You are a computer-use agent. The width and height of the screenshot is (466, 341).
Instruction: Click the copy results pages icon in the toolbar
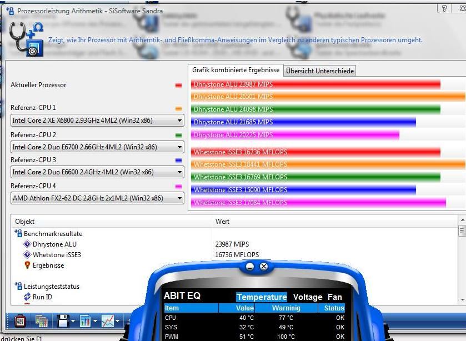(41, 321)
